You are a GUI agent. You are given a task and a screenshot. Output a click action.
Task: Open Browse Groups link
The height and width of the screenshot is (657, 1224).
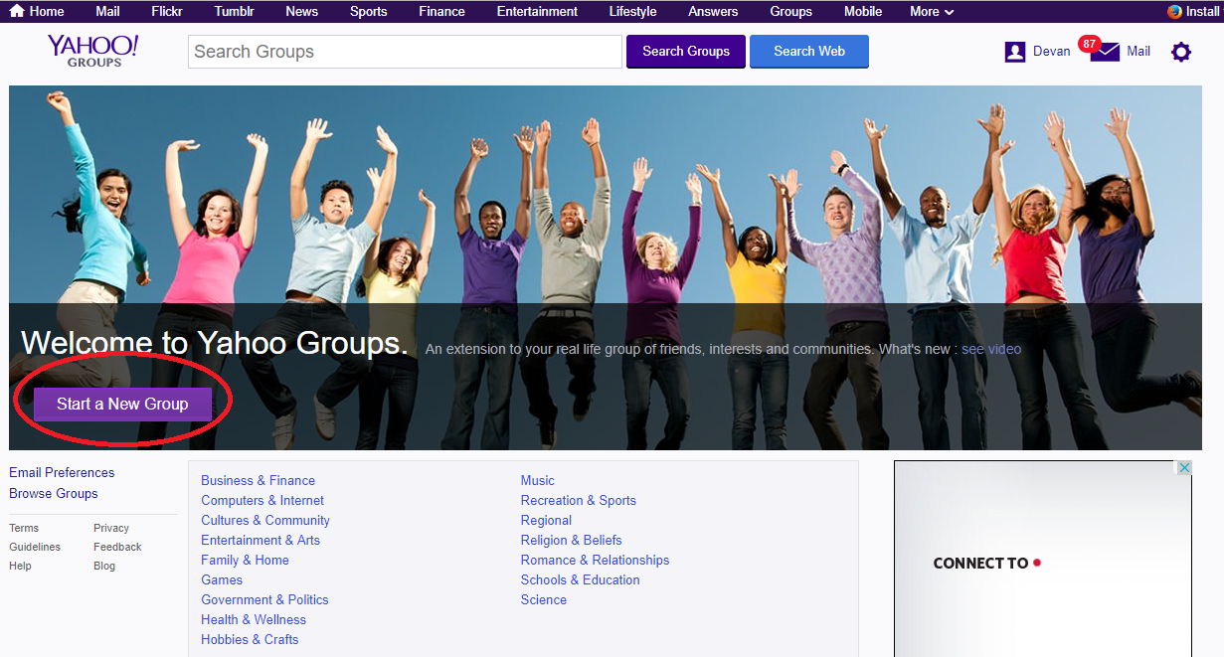[54, 493]
